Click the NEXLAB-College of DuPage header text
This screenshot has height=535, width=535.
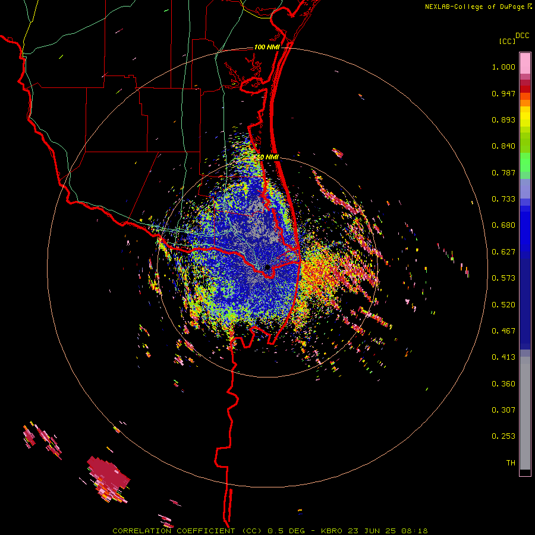click(x=474, y=7)
